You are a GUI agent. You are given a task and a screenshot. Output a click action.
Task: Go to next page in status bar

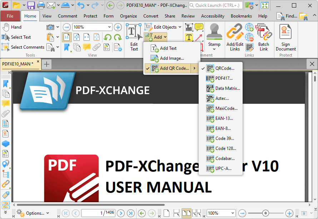[x=121, y=213]
